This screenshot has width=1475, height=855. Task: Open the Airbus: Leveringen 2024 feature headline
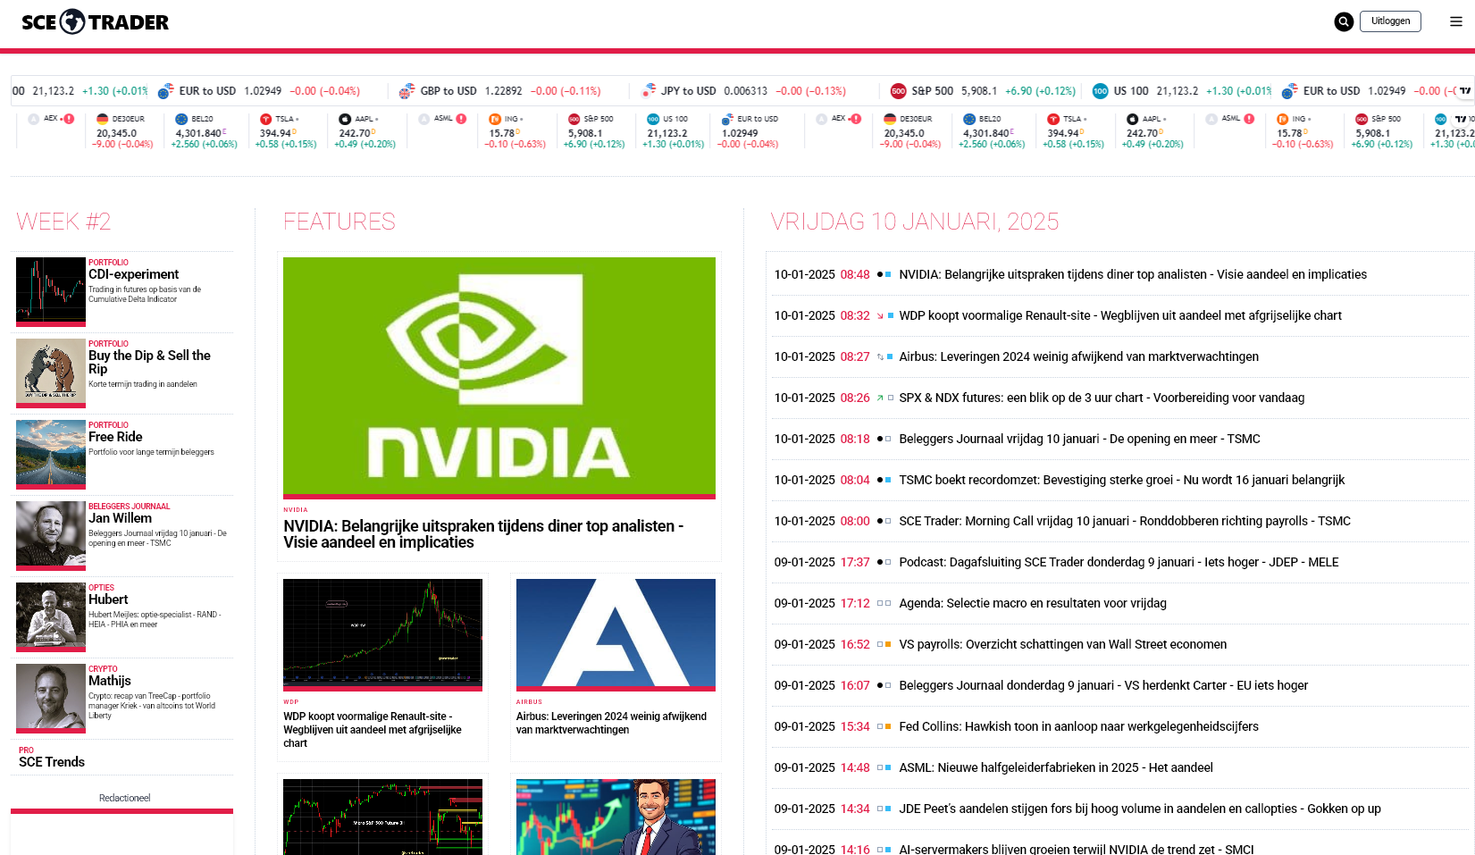tap(611, 723)
